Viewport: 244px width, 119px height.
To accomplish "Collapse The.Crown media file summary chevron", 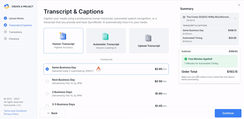I will tap(235, 19).
